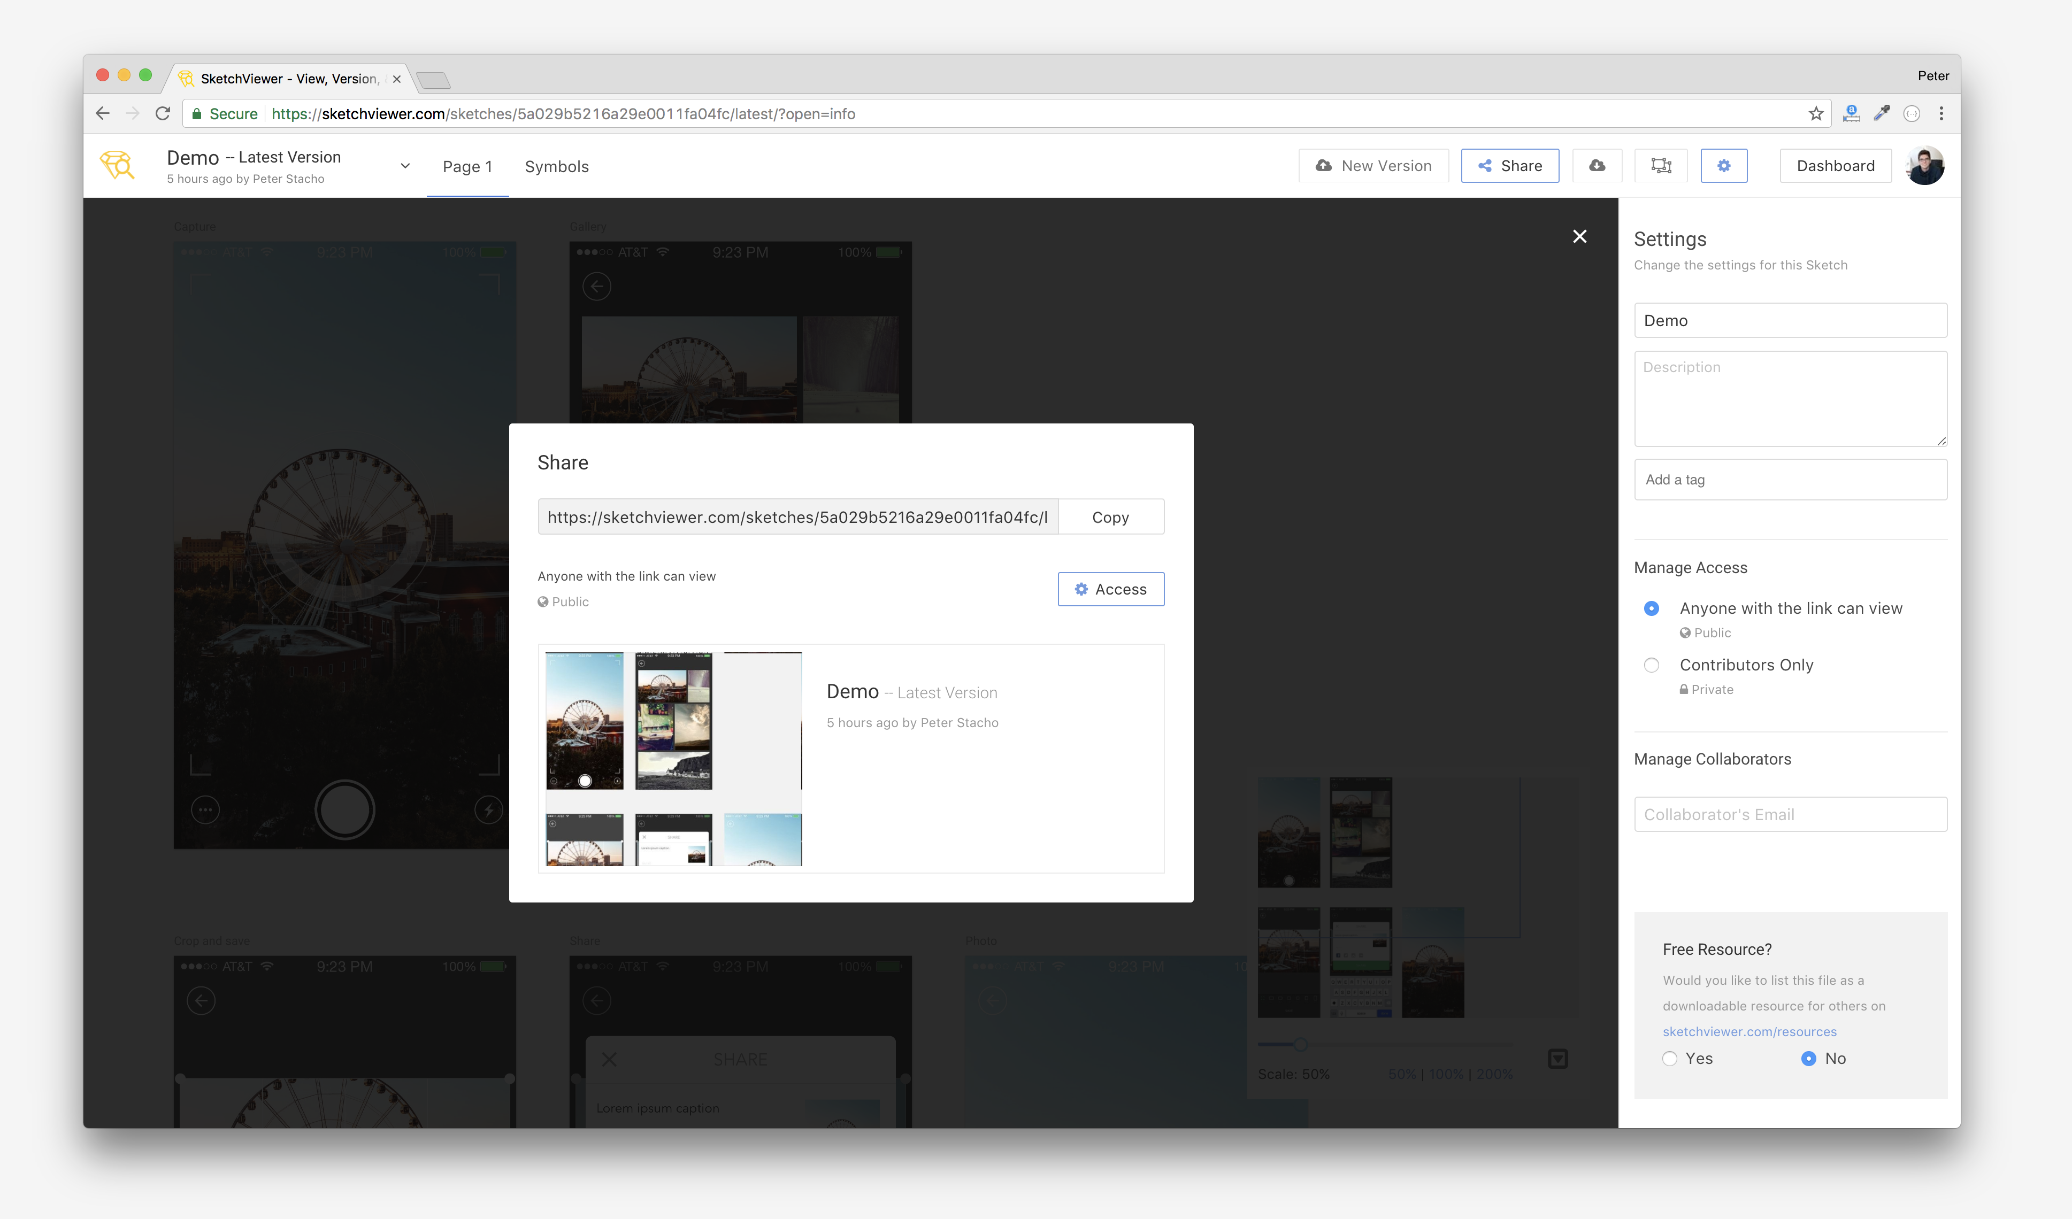This screenshot has width=2072, height=1219.
Task: Open the sketchviewer.com/resources link
Action: (x=1749, y=1031)
